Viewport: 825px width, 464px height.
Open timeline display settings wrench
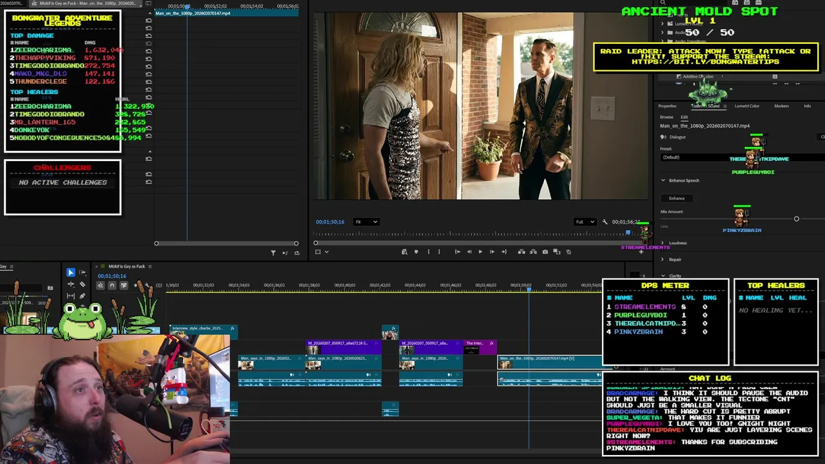(x=147, y=285)
